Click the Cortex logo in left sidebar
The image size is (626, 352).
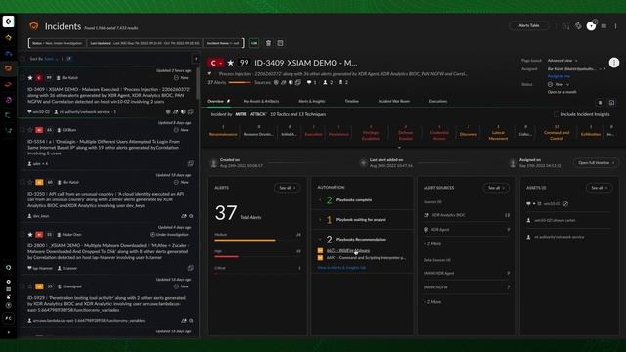tap(9, 22)
